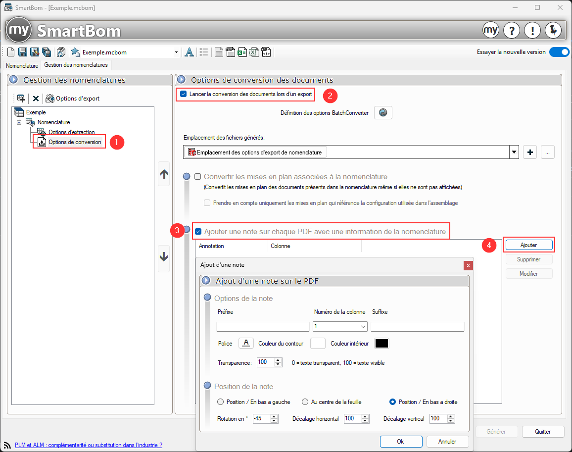572x452 pixels.
Task: Delete nomenclature with the X icon
Action: coord(36,99)
